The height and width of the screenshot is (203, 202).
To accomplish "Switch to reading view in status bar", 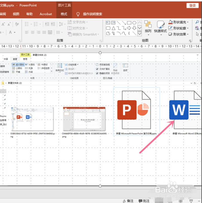I will pyautogui.click(x=181, y=201).
